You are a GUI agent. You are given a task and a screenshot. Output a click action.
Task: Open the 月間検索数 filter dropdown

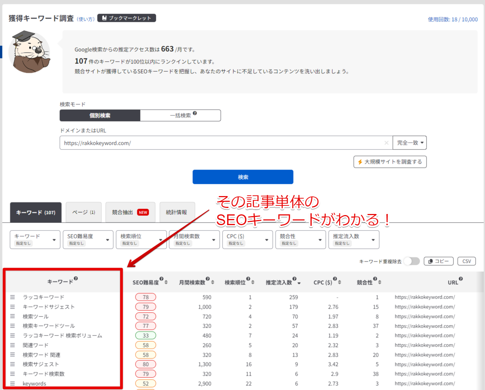pyautogui.click(x=194, y=239)
